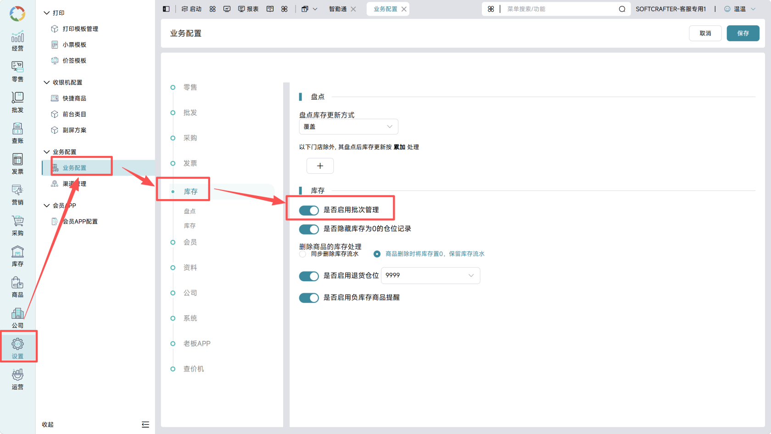Switch to the 智勤通 tab

(338, 9)
